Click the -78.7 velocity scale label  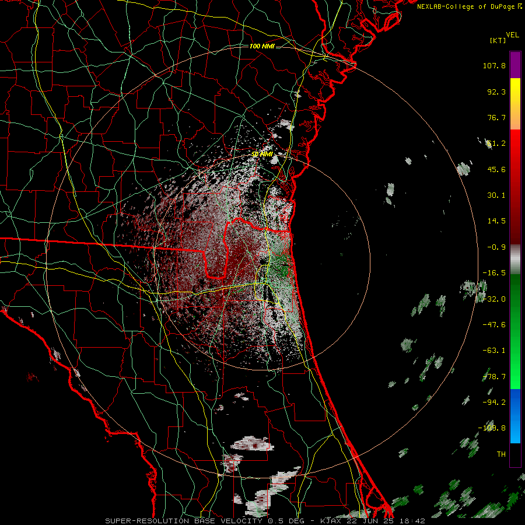coord(494,377)
